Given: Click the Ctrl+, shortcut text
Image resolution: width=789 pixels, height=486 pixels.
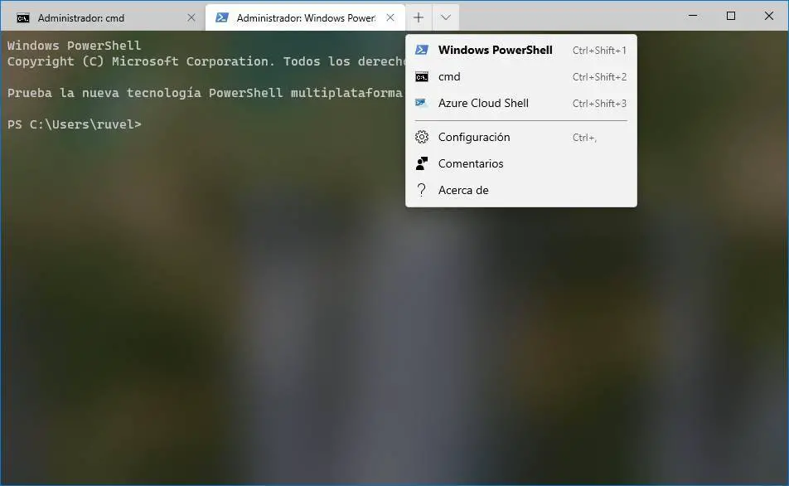Looking at the screenshot, I should [x=585, y=138].
